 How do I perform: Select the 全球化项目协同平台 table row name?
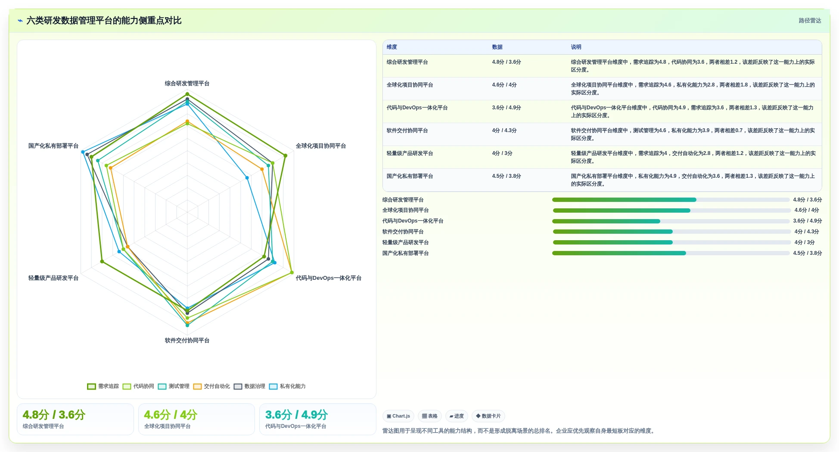(410, 85)
